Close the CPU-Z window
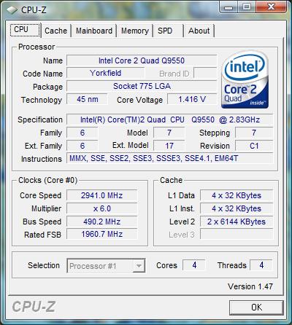 click(271, 7)
